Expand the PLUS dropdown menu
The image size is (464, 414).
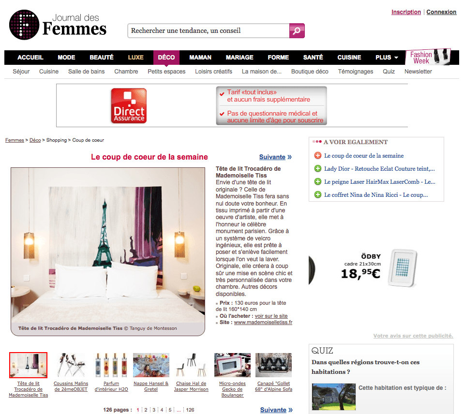[387, 58]
